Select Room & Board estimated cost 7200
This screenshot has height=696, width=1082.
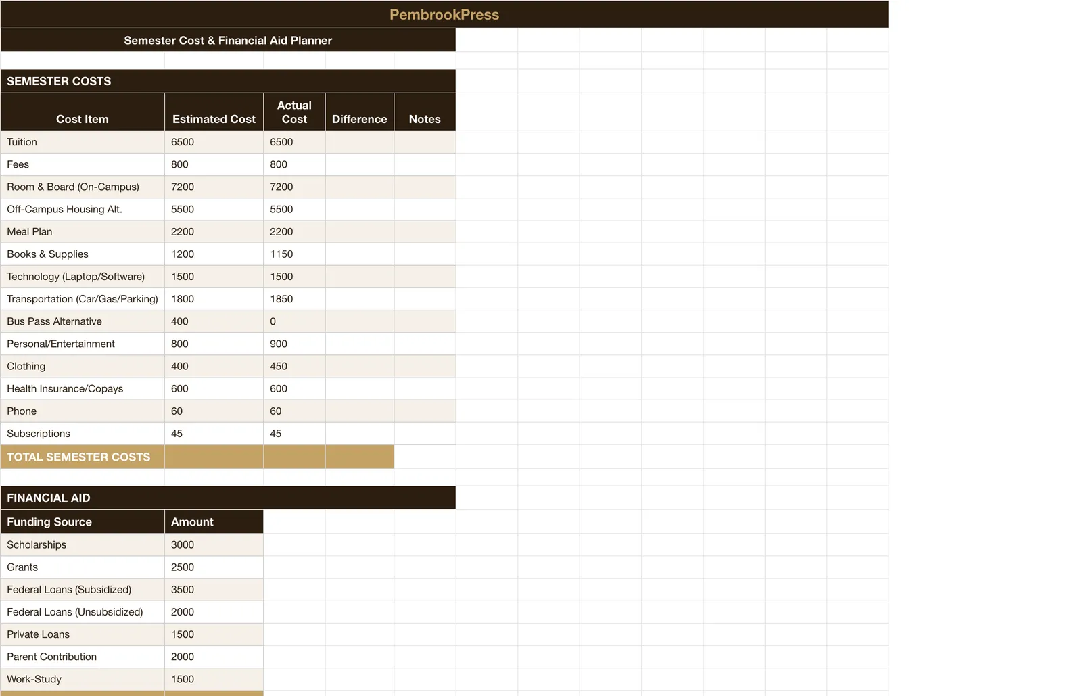pos(214,187)
